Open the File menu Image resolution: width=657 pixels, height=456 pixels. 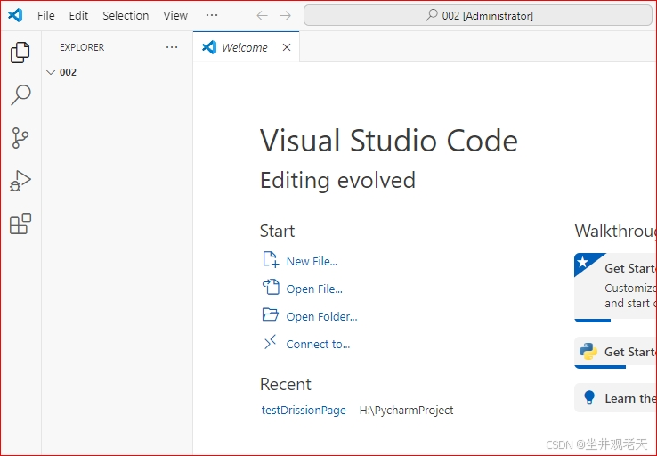click(45, 16)
